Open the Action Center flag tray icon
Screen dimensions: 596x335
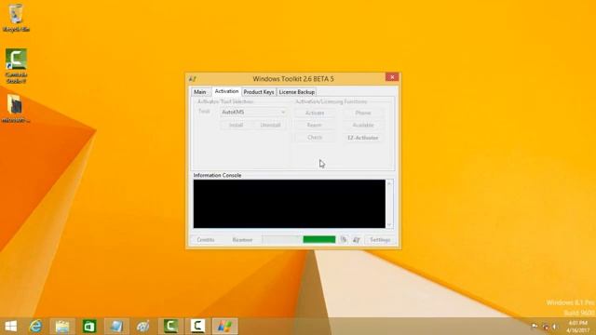[535, 327]
